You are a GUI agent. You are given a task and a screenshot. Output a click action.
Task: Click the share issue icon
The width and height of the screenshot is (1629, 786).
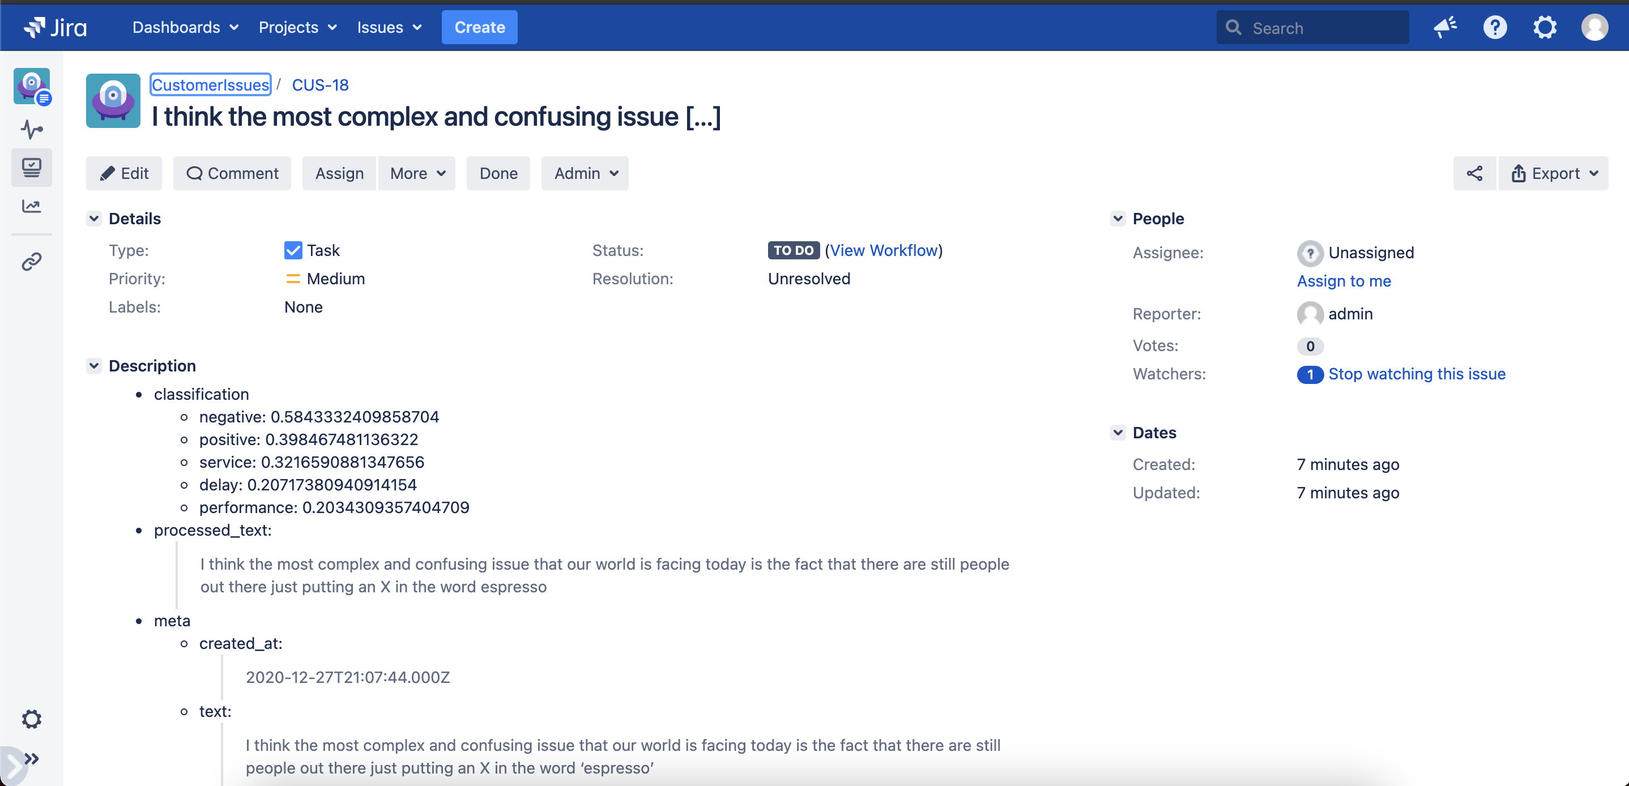pyautogui.click(x=1474, y=173)
